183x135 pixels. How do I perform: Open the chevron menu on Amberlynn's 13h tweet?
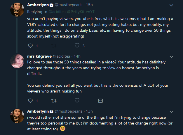171,112
